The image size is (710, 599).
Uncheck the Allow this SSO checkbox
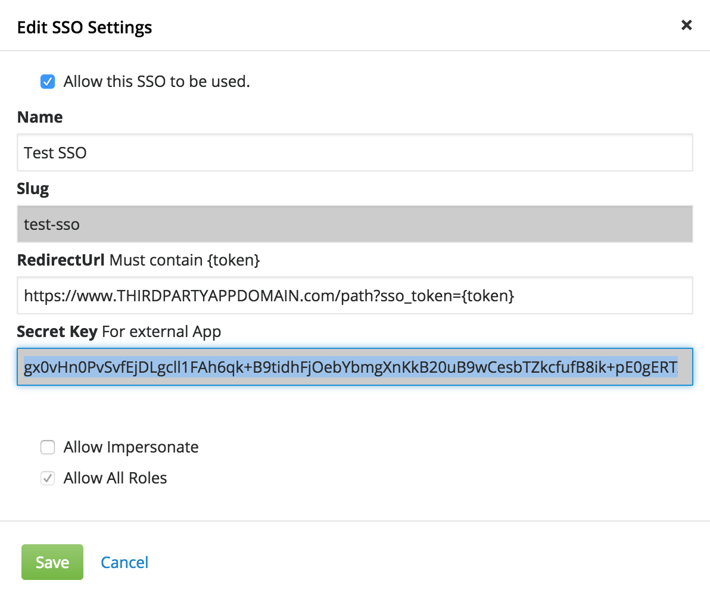pyautogui.click(x=48, y=82)
